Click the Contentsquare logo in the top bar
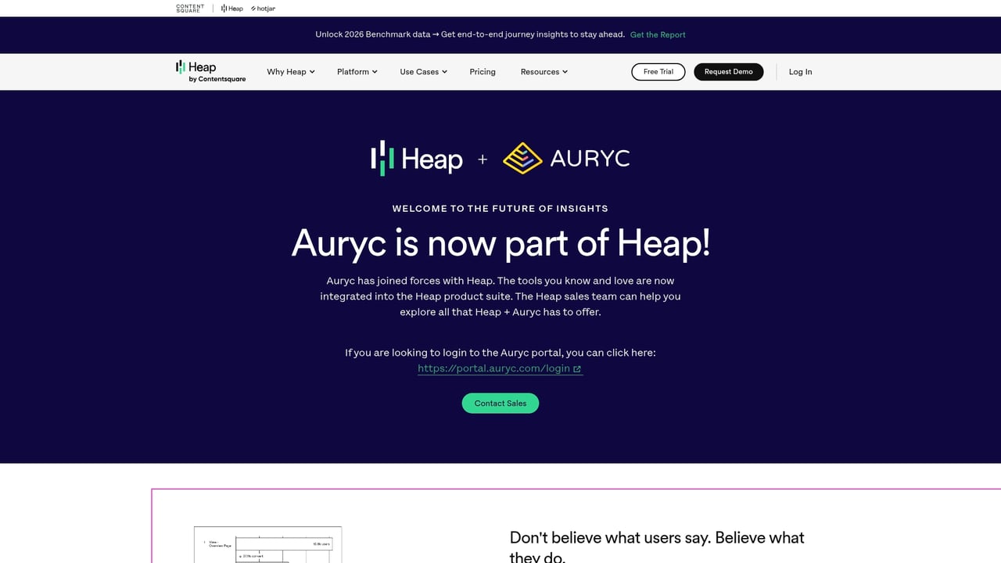The image size is (1001, 563). point(188,8)
